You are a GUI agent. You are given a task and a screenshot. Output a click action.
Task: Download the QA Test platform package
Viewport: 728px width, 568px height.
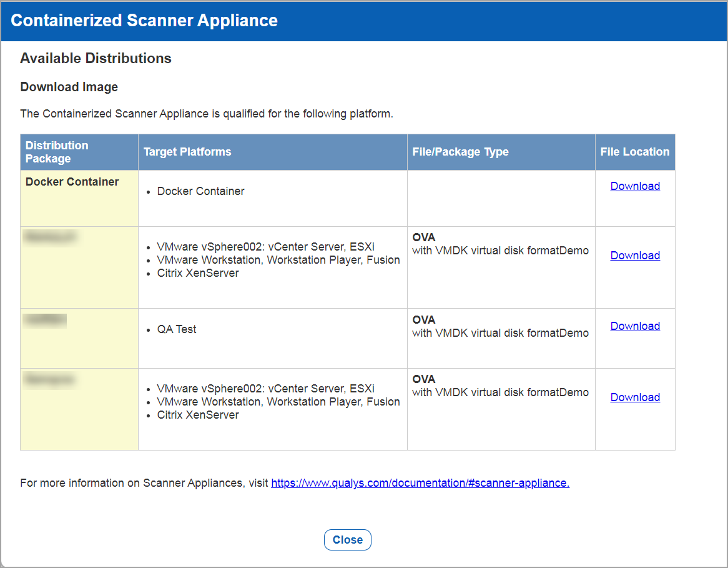(x=635, y=326)
